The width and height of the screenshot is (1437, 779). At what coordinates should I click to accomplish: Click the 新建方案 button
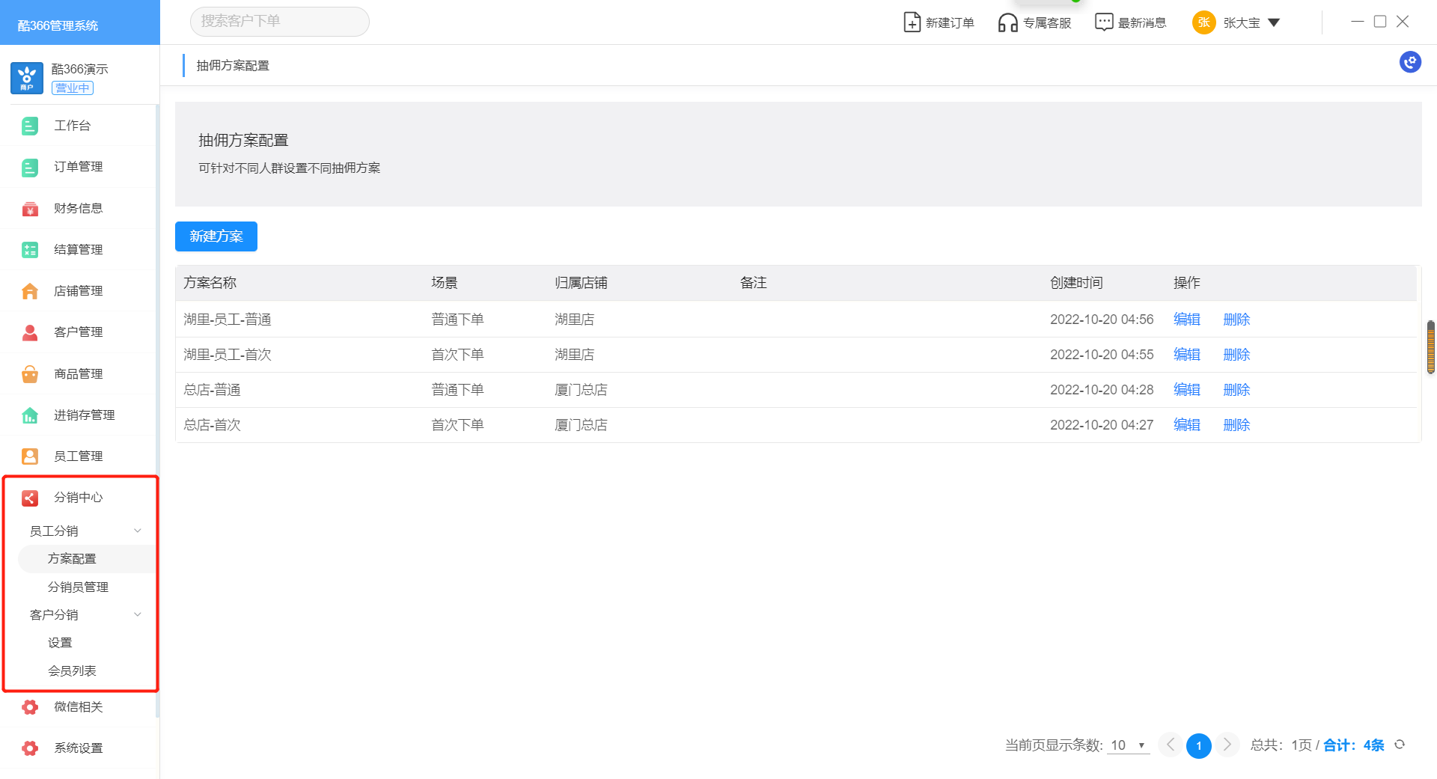coord(216,236)
